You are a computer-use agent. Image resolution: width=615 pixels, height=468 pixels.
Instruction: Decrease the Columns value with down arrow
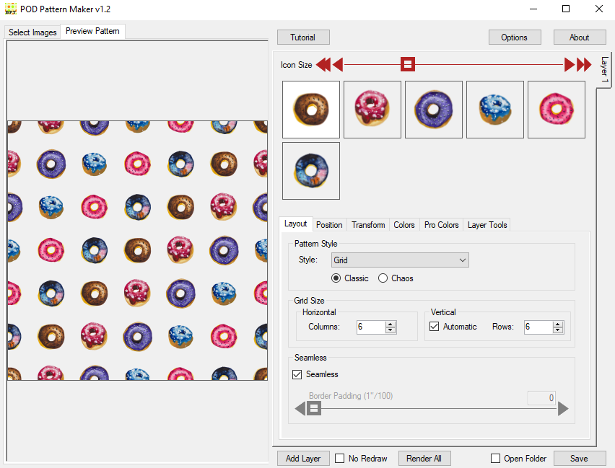coord(391,330)
